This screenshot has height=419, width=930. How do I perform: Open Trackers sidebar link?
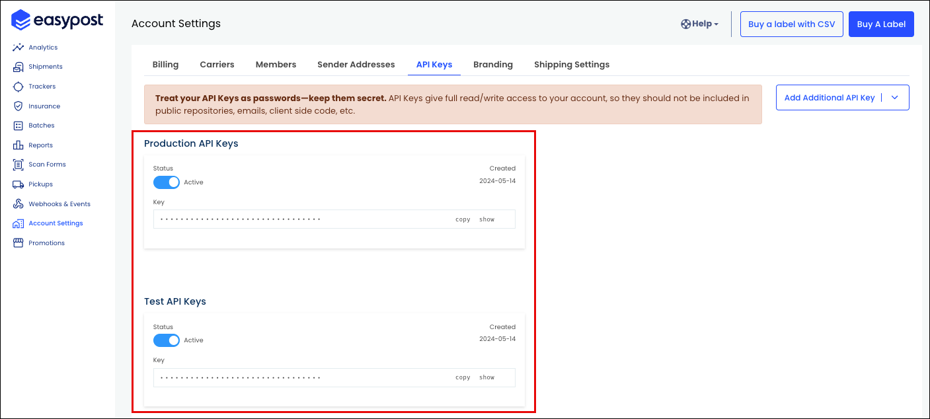[x=42, y=87]
